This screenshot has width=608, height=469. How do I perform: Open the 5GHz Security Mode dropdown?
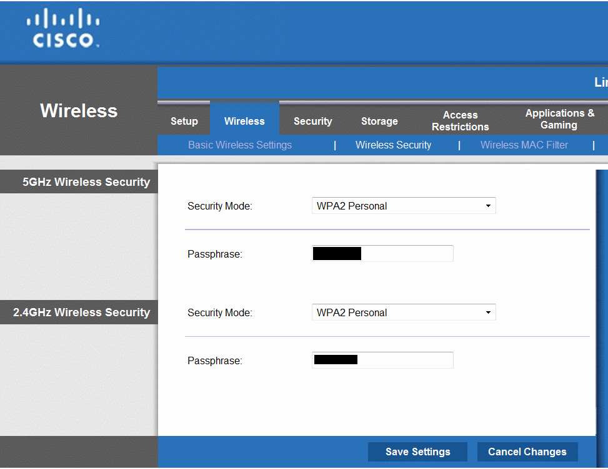tap(403, 205)
